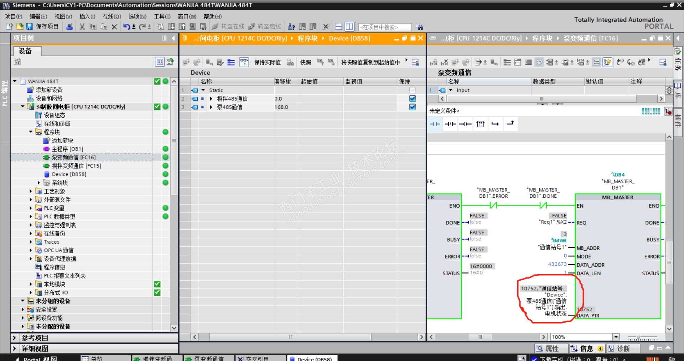Insert a normally closed contact
Viewport: 684px width, 361px height.
(x=450, y=124)
